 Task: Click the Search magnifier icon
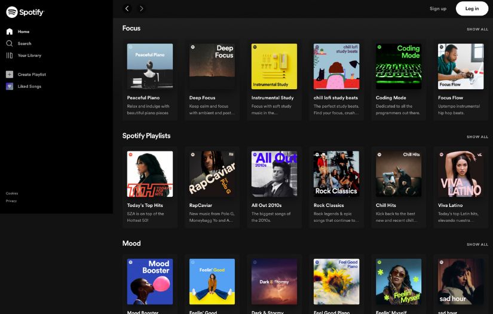10,44
